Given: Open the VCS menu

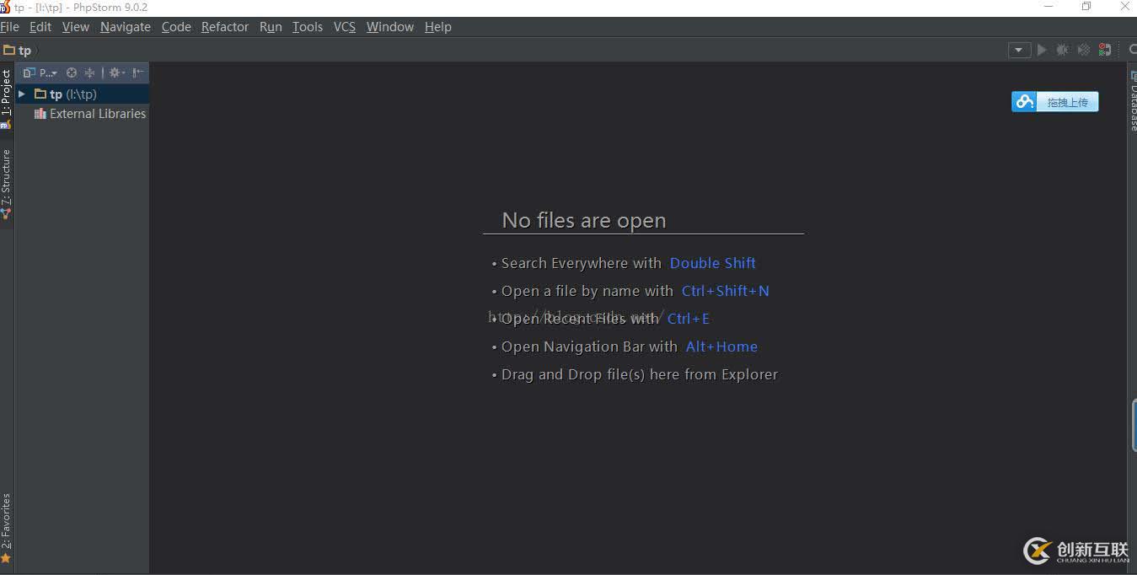Looking at the screenshot, I should 344,27.
